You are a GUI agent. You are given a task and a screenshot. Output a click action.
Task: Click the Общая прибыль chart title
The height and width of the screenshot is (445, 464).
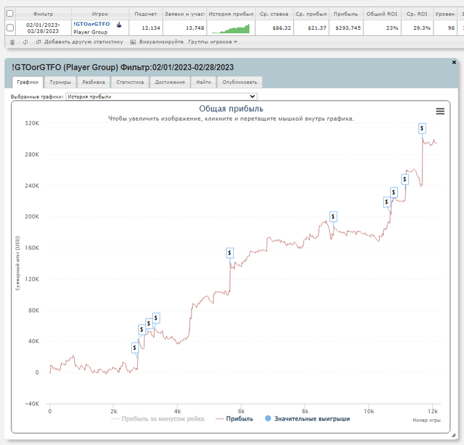pyautogui.click(x=231, y=109)
